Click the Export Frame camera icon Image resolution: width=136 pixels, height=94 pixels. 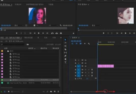[x=61, y=33]
